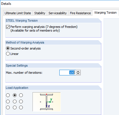Switch to the Ultimate Limit State tab
This screenshot has width=119, height=115.
(18, 13)
